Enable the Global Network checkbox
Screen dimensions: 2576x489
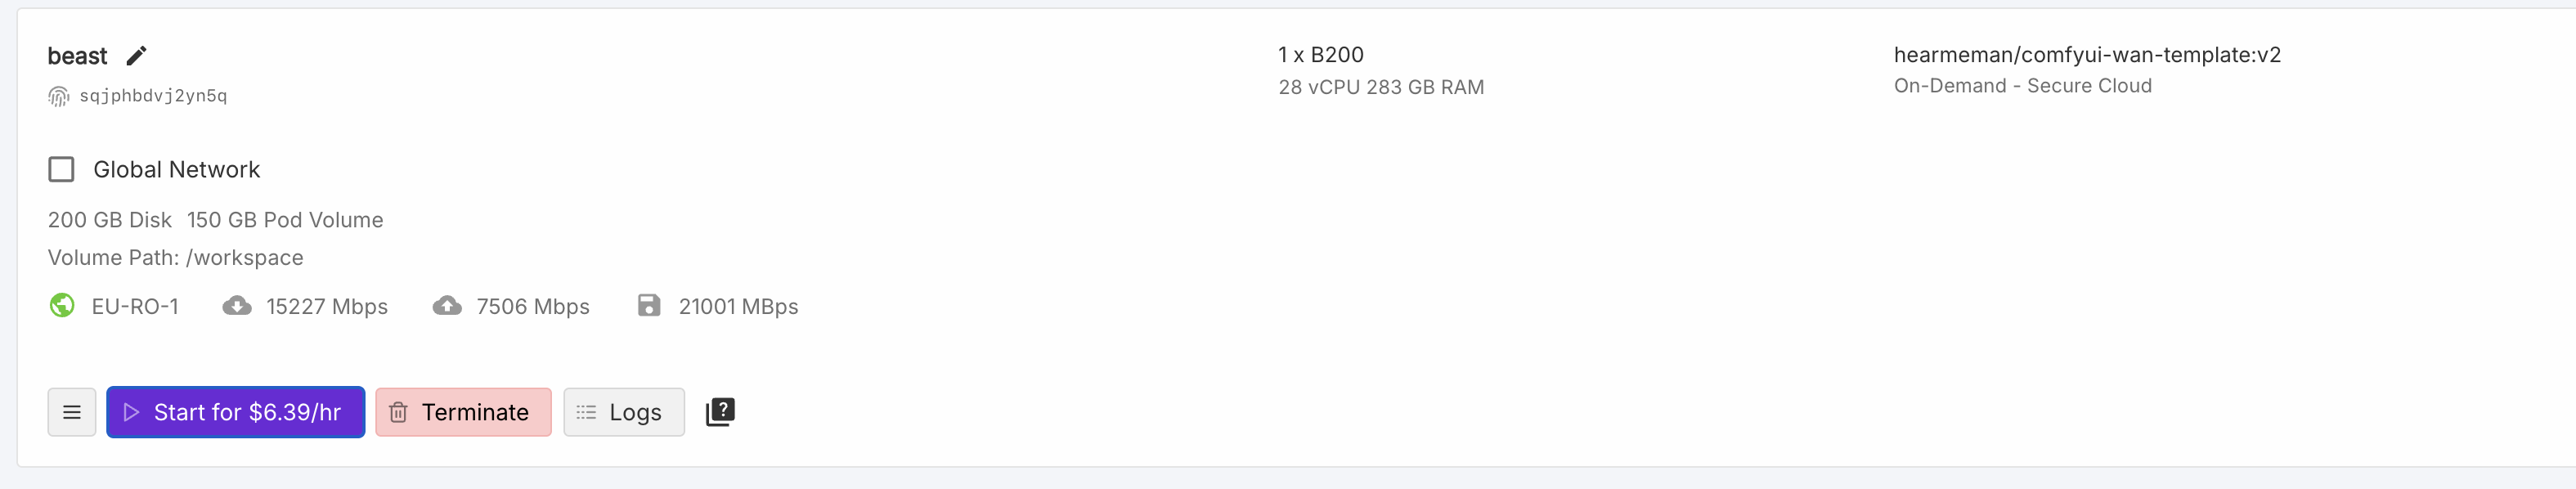coord(62,170)
